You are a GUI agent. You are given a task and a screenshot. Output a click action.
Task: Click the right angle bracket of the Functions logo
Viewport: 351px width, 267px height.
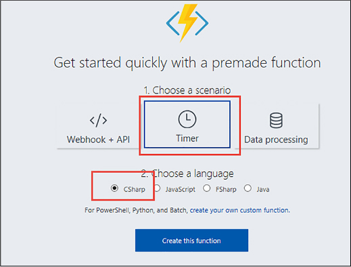tap(202, 23)
